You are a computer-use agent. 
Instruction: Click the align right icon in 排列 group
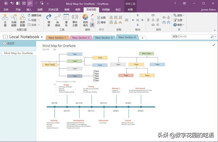[x=157, y=20]
